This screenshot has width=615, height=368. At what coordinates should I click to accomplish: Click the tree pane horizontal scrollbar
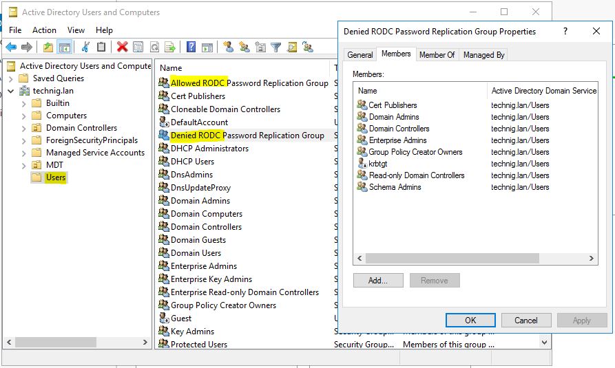coord(55,342)
